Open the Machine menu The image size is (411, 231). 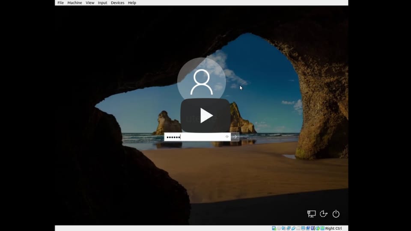click(74, 3)
